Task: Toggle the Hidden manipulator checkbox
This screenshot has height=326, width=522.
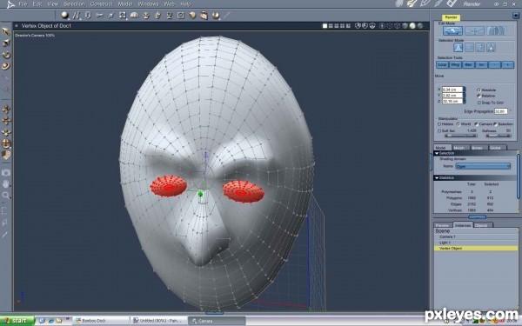Action: (x=439, y=124)
